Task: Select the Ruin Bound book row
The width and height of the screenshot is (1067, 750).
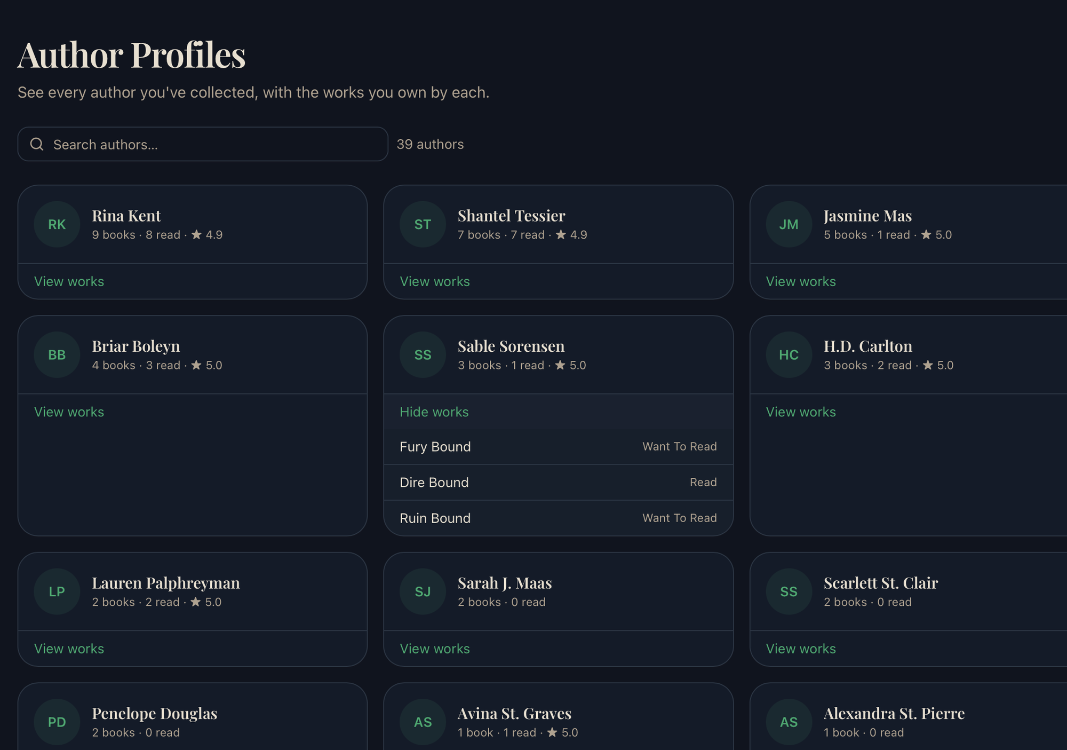Action: pyautogui.click(x=559, y=518)
